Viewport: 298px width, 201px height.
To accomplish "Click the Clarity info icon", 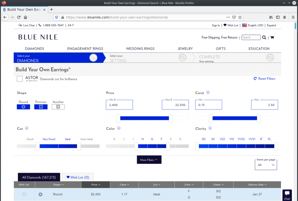I will click(210, 128).
